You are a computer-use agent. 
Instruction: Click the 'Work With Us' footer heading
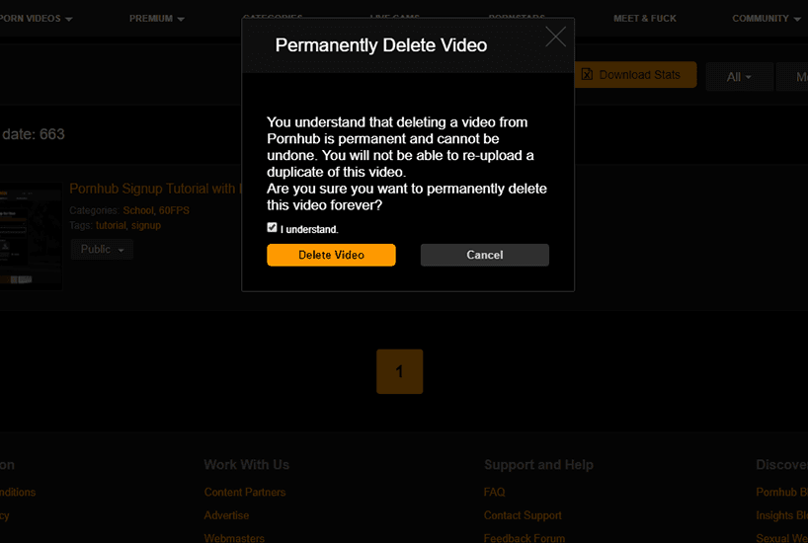(x=246, y=465)
